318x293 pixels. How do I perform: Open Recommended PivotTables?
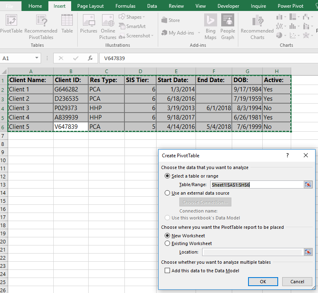coord(41,26)
